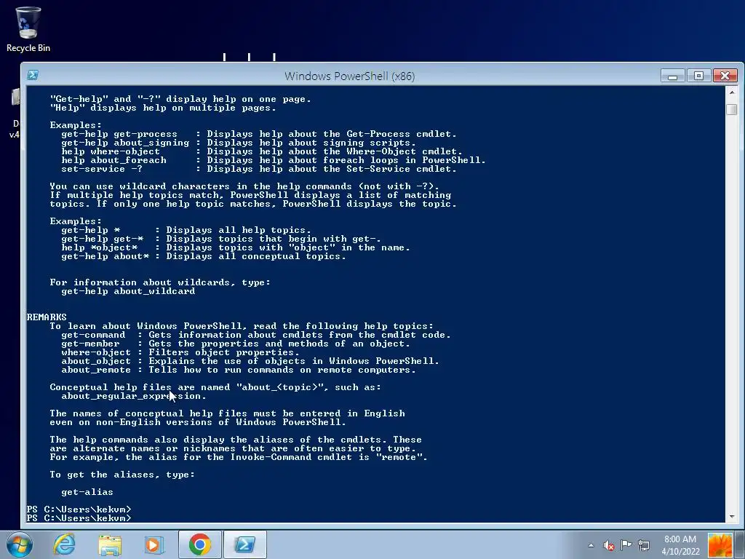Click 'get-help about_signing' example line
The height and width of the screenshot is (559, 745).
pos(239,143)
